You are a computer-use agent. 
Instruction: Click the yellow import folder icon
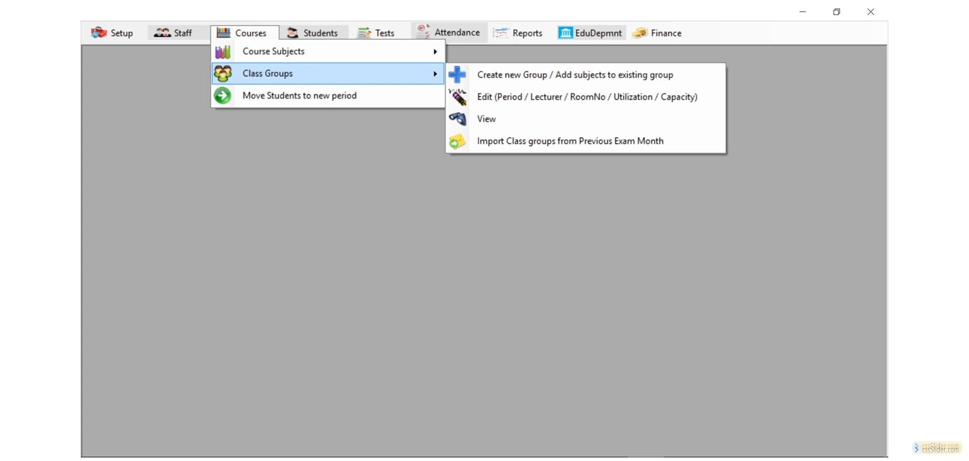pyautogui.click(x=457, y=142)
